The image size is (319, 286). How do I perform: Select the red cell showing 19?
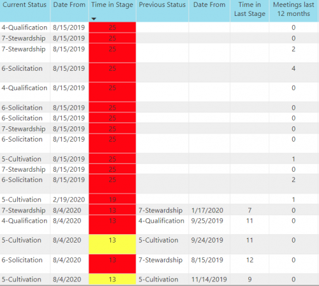[112, 199]
